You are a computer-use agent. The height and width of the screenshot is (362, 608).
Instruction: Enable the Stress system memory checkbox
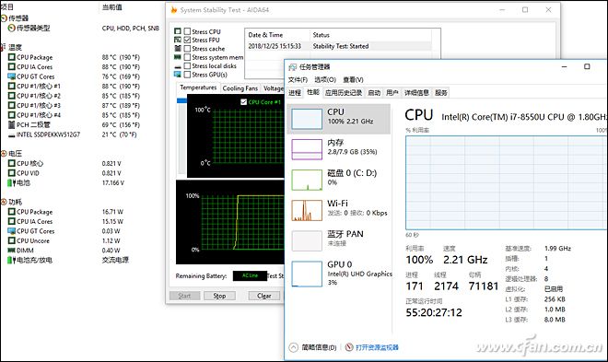tap(187, 57)
